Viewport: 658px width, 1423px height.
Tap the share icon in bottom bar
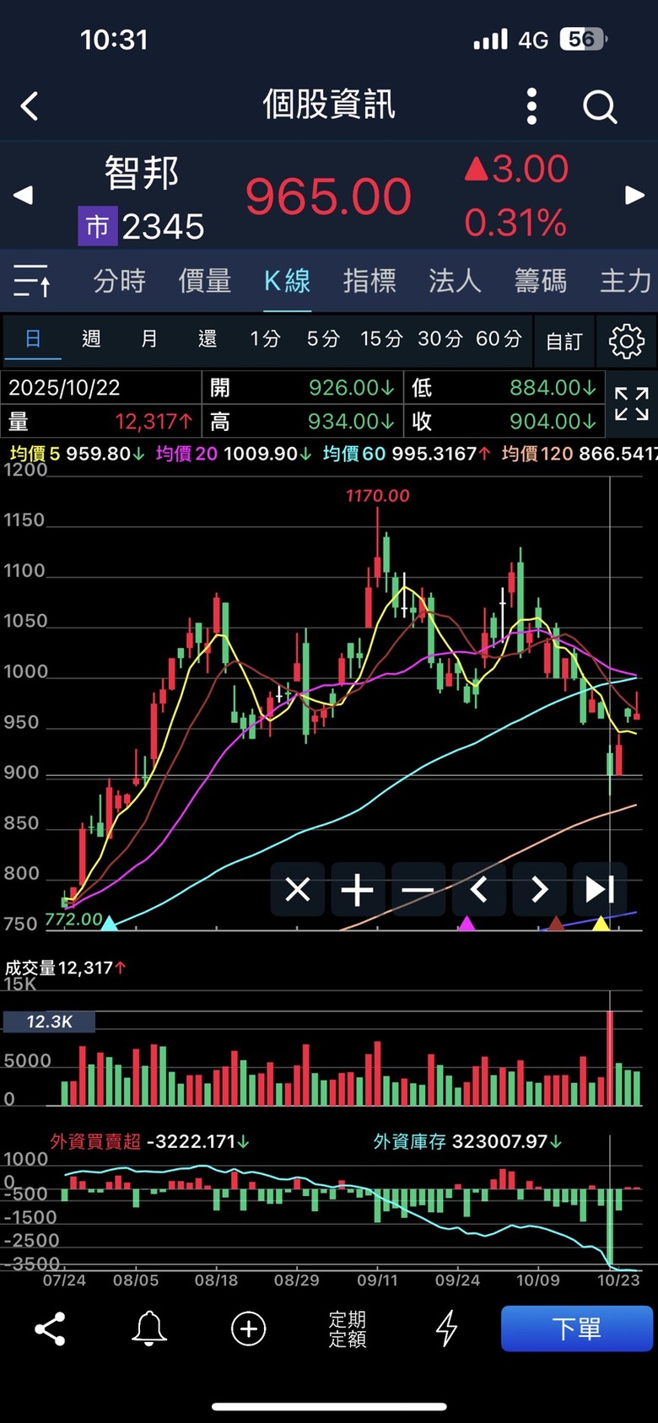[x=50, y=1329]
